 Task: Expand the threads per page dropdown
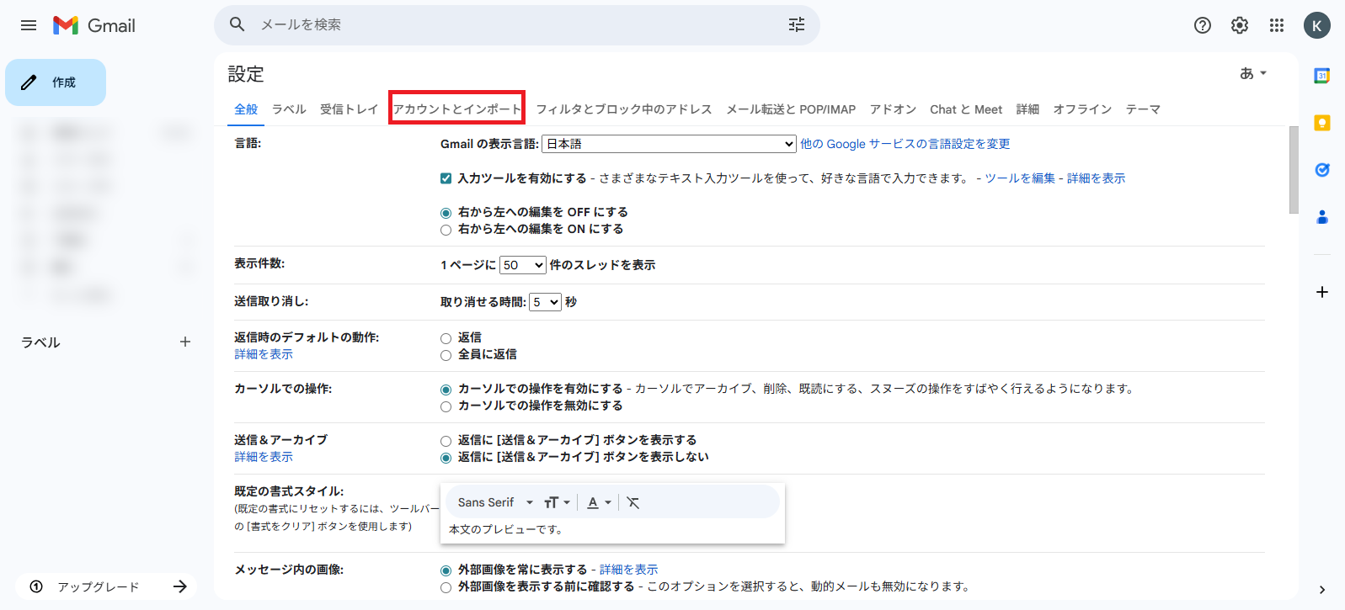coord(523,265)
